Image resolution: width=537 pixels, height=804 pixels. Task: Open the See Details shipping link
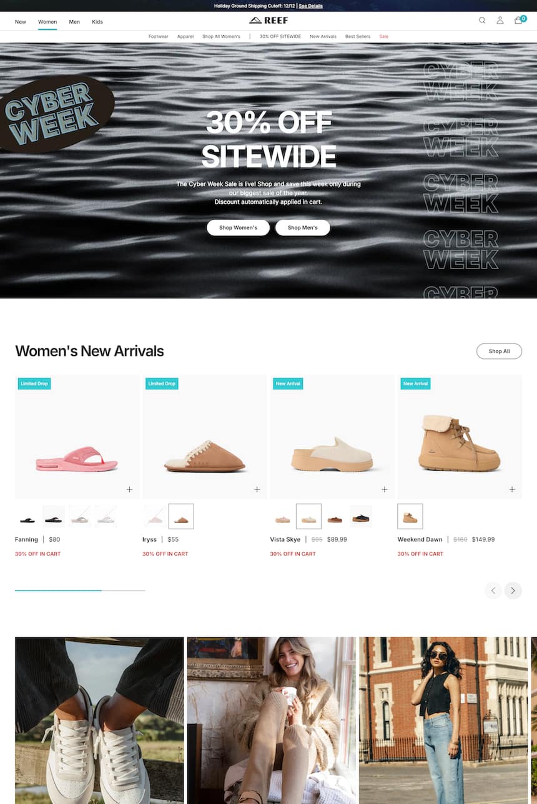[311, 6]
